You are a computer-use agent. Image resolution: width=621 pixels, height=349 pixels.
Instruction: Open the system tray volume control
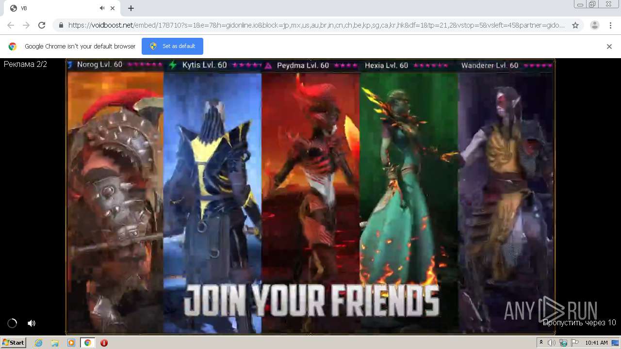[x=552, y=343]
